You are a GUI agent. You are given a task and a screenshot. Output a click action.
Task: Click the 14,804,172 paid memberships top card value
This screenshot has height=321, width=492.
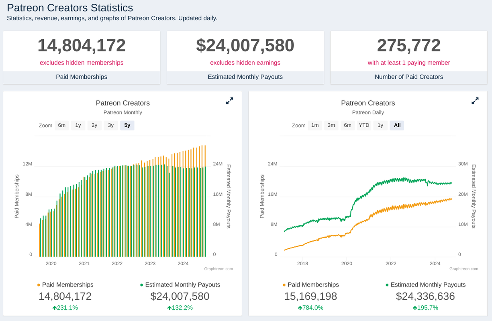click(x=82, y=45)
